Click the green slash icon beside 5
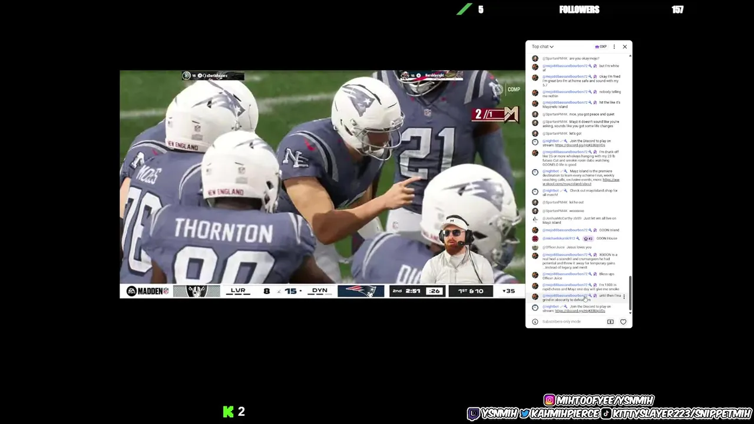754x424 pixels. click(464, 9)
